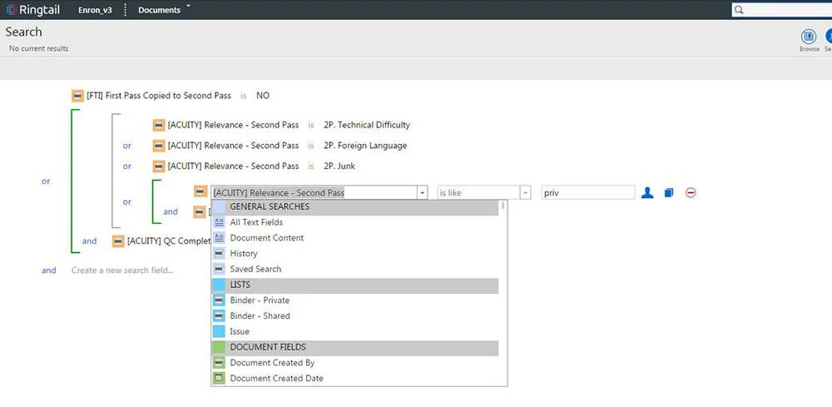The width and height of the screenshot is (832, 407).
Task: Click the magnifier icon in search box
Action: (x=739, y=9)
